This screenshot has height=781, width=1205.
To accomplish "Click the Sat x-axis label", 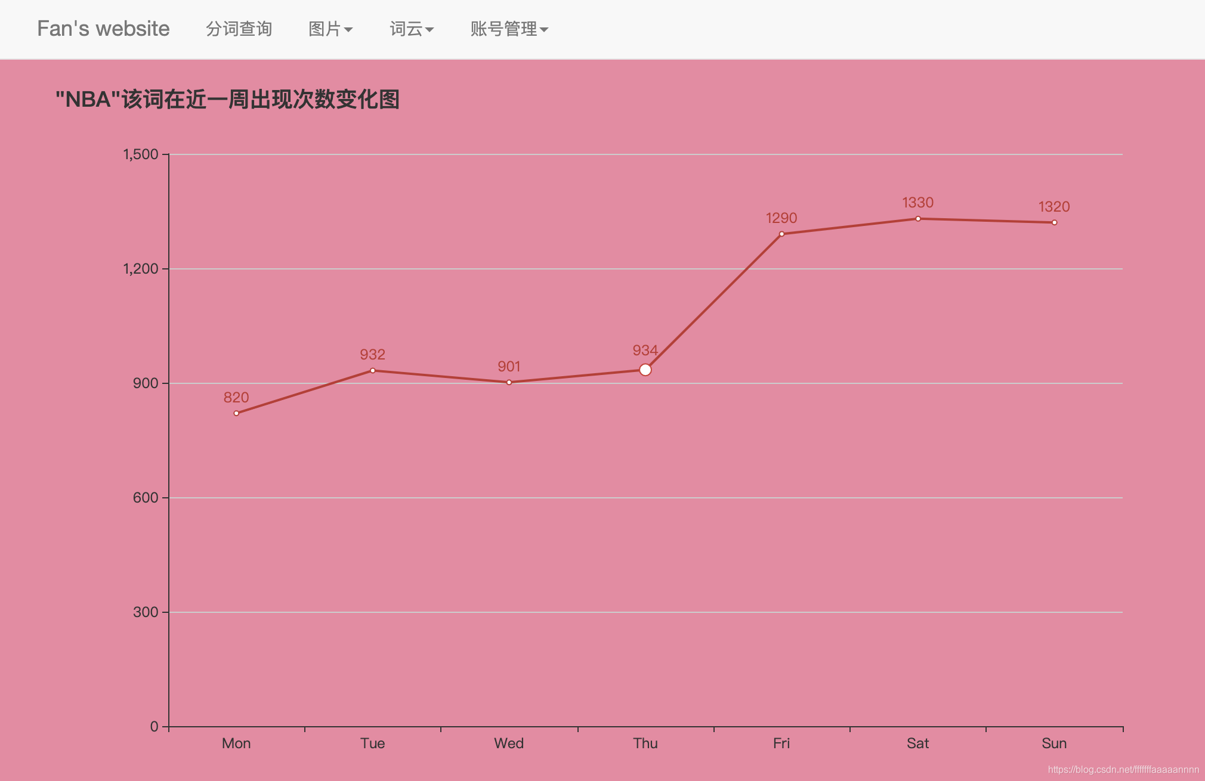I will click(x=918, y=743).
